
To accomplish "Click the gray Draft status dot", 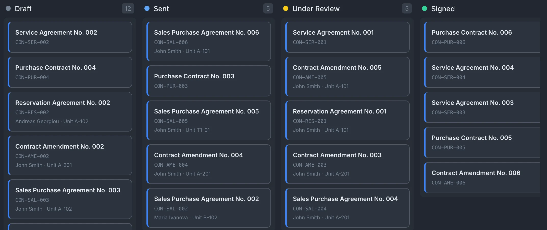I will pos(8,8).
